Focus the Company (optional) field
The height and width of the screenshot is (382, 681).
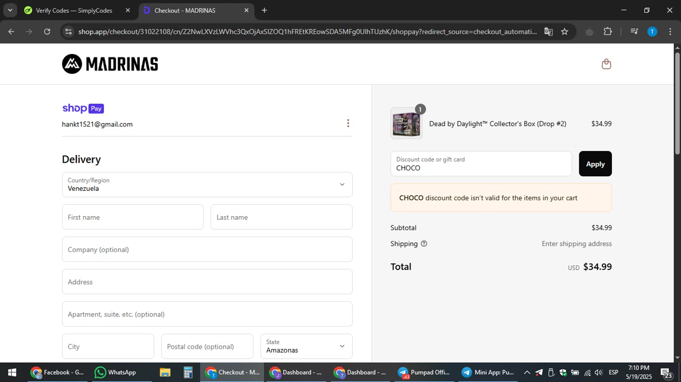207,249
